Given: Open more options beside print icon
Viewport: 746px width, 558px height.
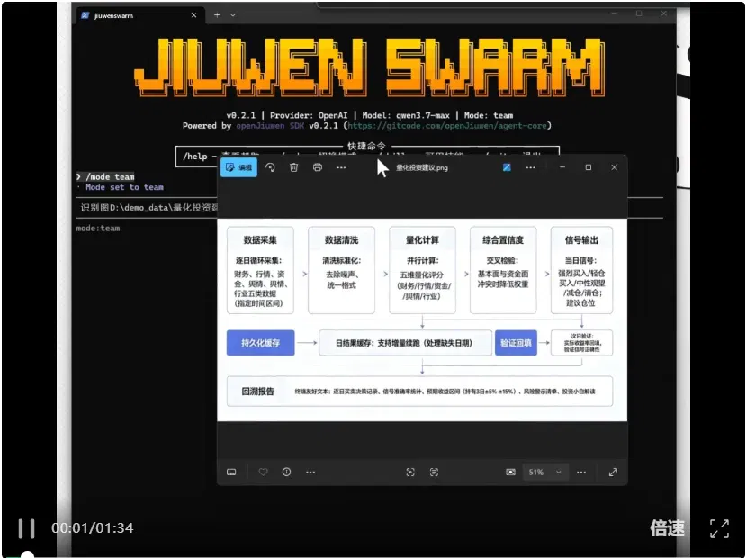Looking at the screenshot, I should click(341, 167).
